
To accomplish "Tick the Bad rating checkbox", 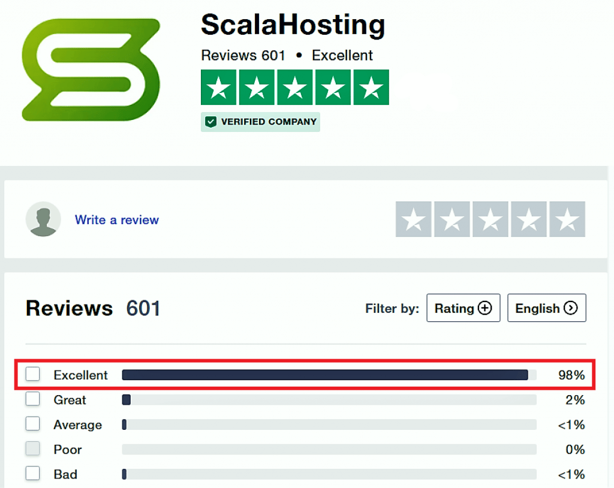I will click(33, 473).
